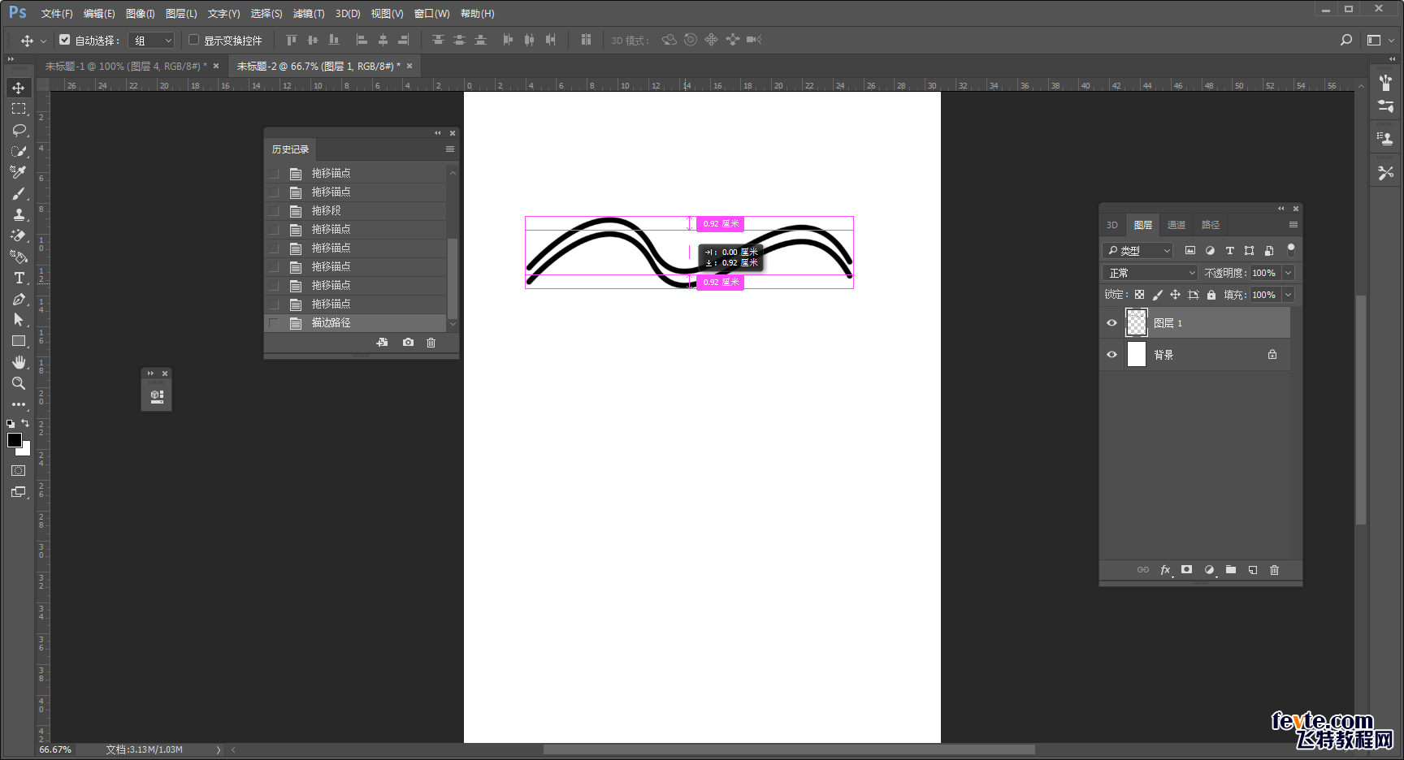Toggle layer filtering switch
Viewport: 1404px width, 760px height.
[1291, 250]
